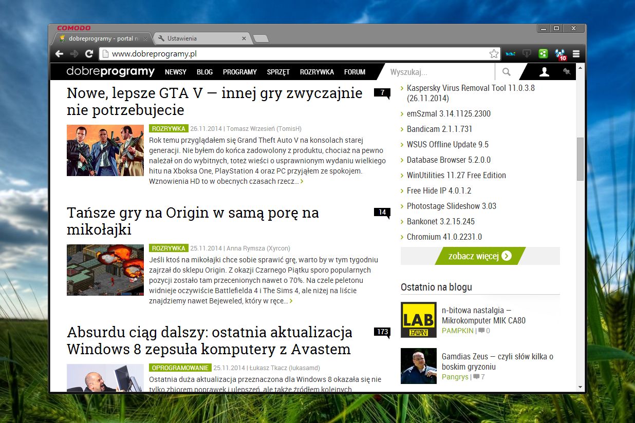Open Kaspersky Virus Removal Tool 11.0.3.8 link

click(x=471, y=93)
